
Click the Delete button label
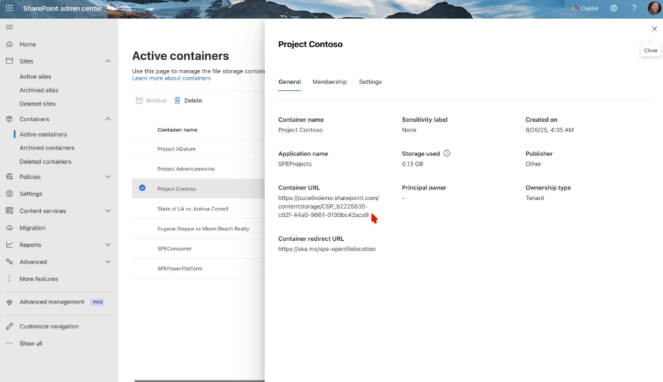click(x=193, y=100)
